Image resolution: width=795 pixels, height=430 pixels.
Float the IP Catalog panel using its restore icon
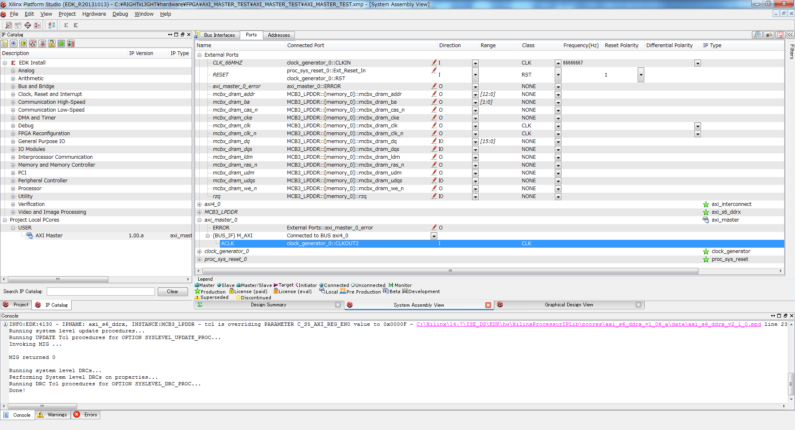183,35
